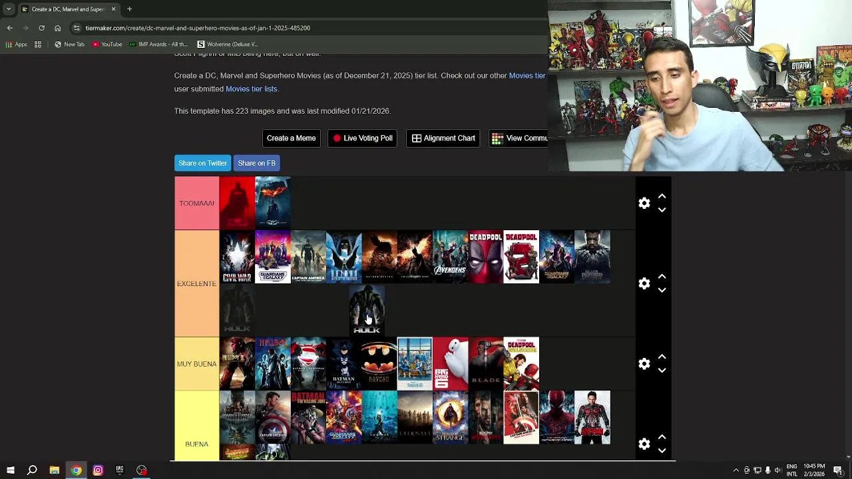
Task: Select The Batman red poster in TOOMAAA! tier
Action: (237, 204)
